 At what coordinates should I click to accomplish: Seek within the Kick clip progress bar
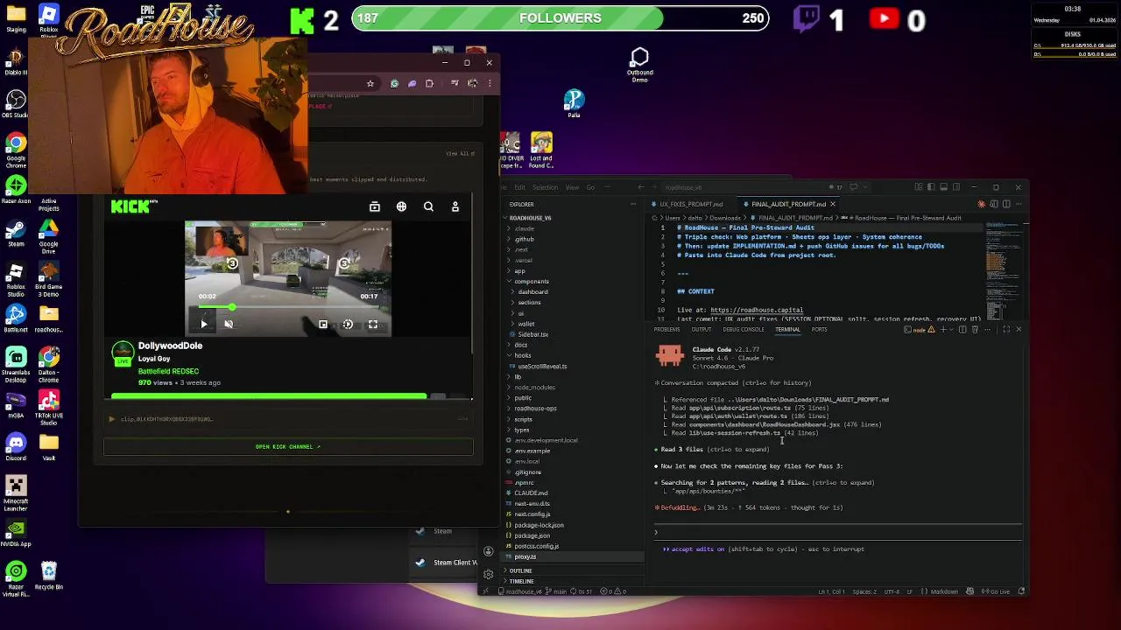click(288, 307)
